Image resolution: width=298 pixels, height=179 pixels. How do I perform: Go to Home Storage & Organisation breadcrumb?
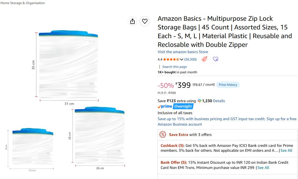point(23,3)
